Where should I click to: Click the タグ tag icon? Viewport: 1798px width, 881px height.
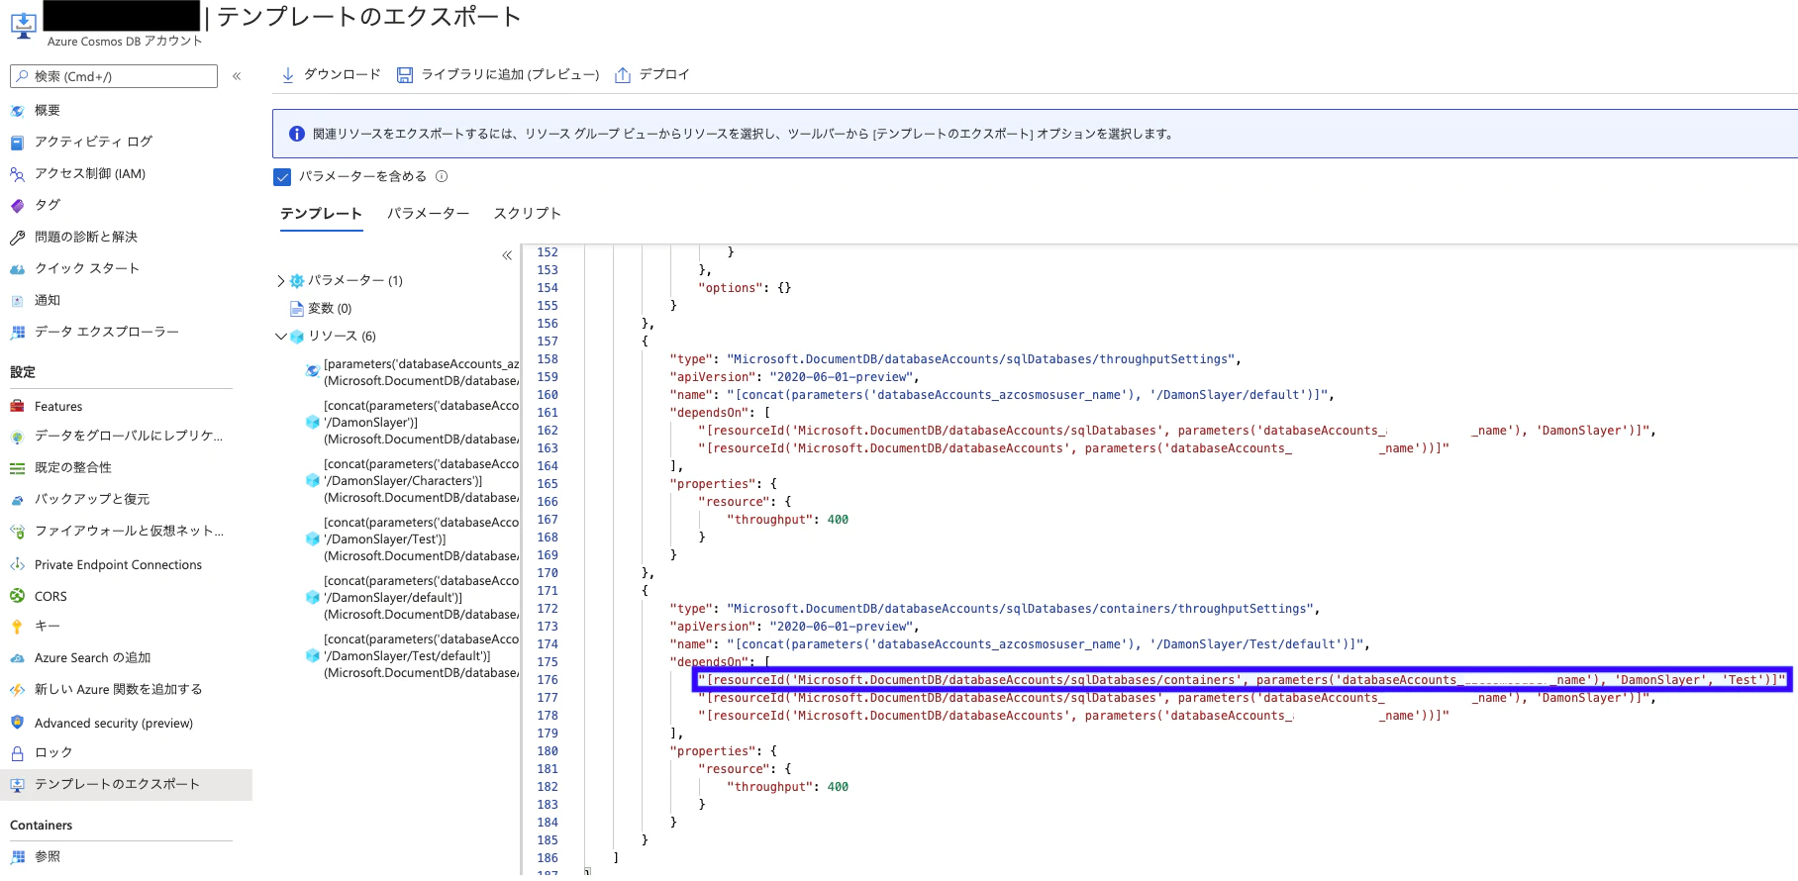click(x=17, y=206)
